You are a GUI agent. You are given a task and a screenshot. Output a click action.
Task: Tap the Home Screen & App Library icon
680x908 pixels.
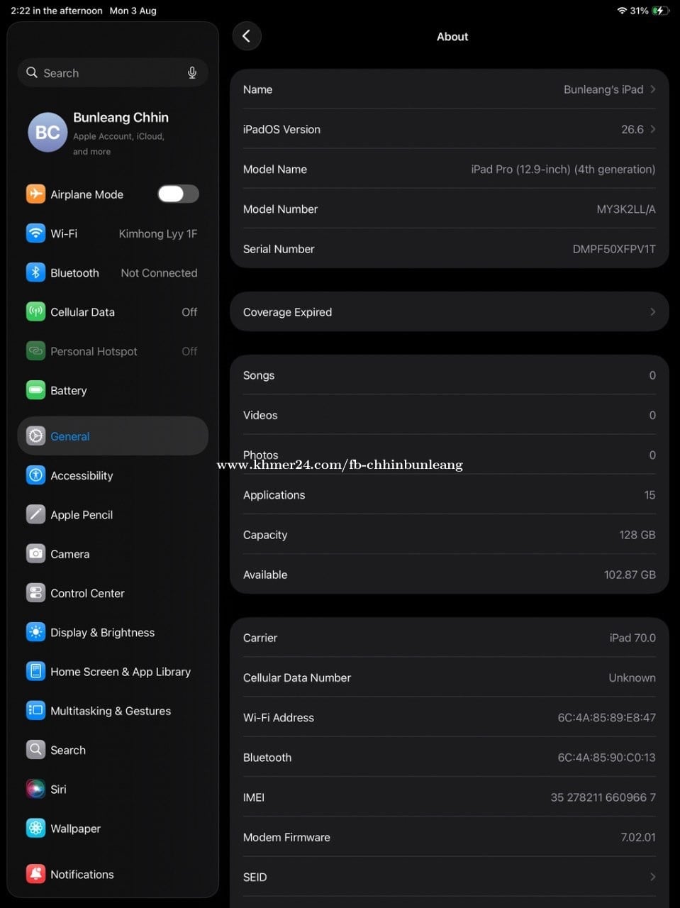pos(35,671)
